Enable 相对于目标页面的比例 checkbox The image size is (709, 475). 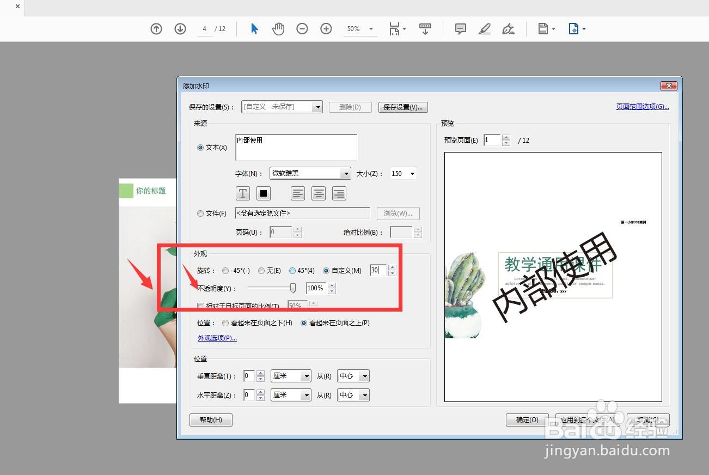click(200, 307)
